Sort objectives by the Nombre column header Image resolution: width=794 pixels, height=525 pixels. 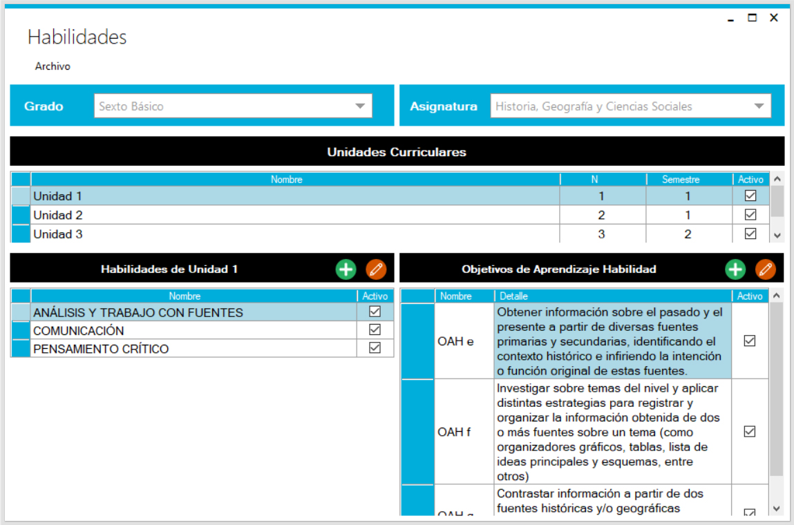[x=464, y=296]
